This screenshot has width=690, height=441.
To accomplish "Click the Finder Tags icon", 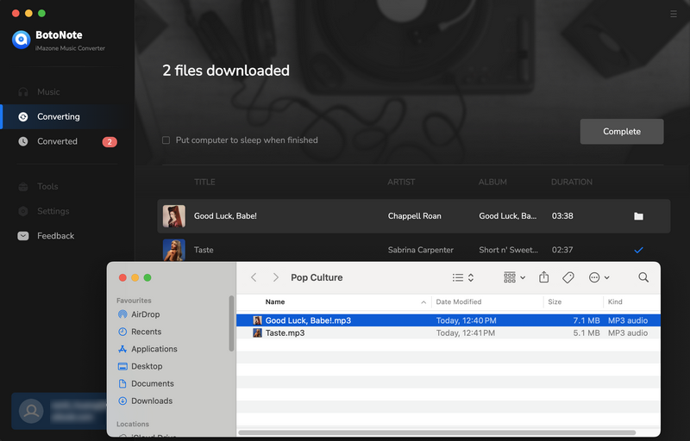I will click(568, 277).
